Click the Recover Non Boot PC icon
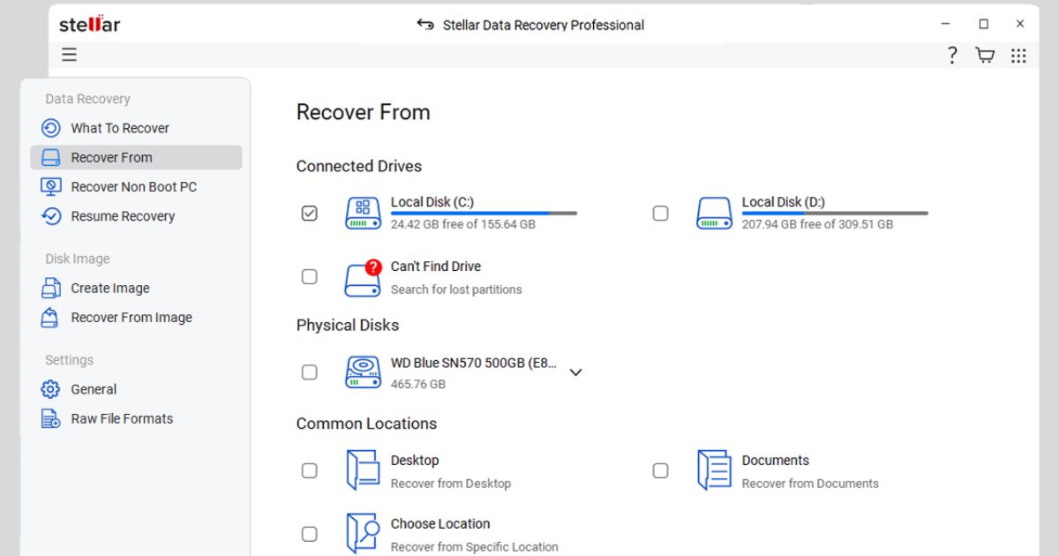Screen dimensions: 1059x556 tap(51, 186)
